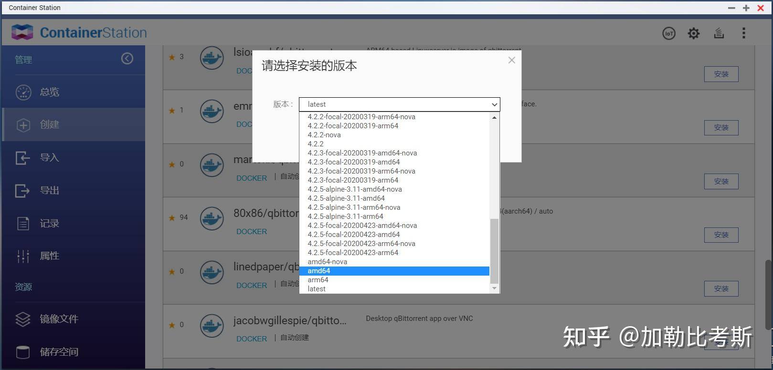
Task: Click DOCKER tag under jacobwgillespie image
Action: click(x=252, y=339)
